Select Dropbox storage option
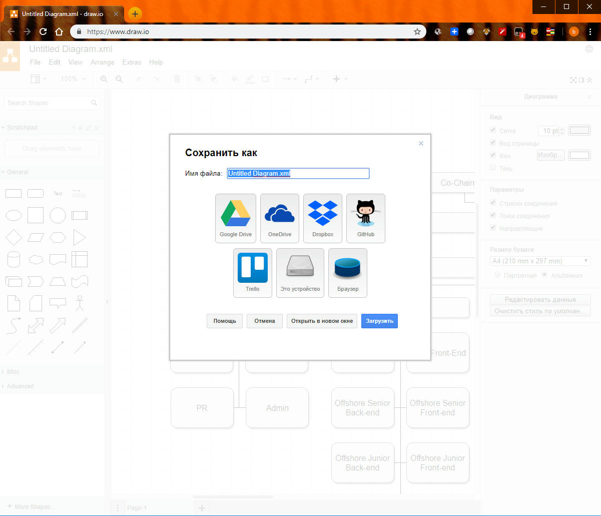This screenshot has width=601, height=516. click(323, 219)
